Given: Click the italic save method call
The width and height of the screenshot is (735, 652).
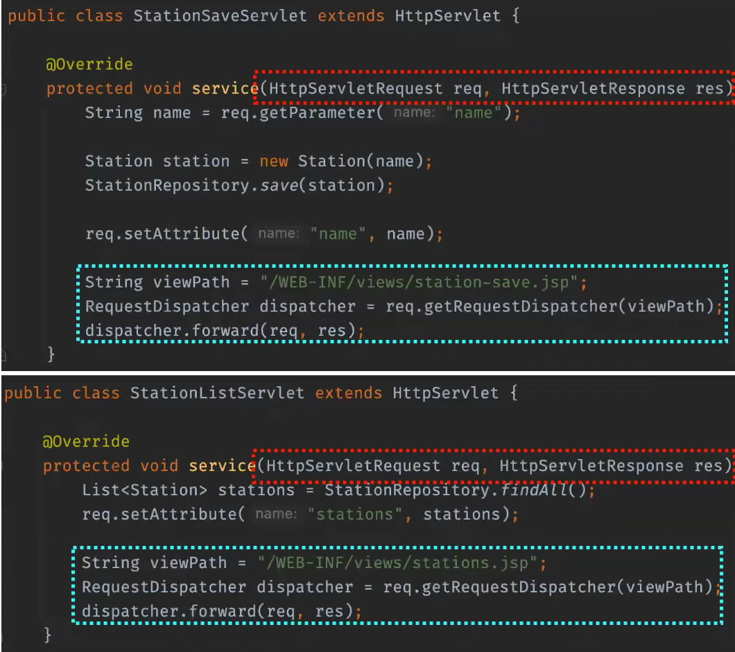Looking at the screenshot, I should click(279, 185).
